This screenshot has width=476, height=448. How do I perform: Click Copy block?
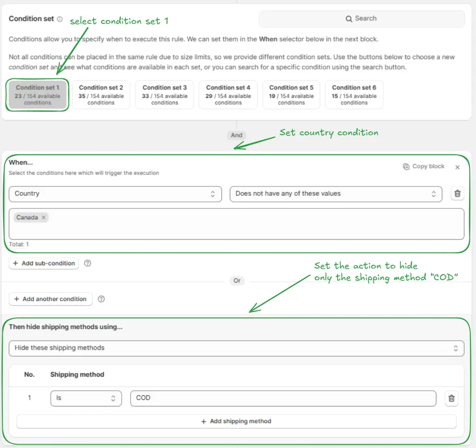click(424, 166)
